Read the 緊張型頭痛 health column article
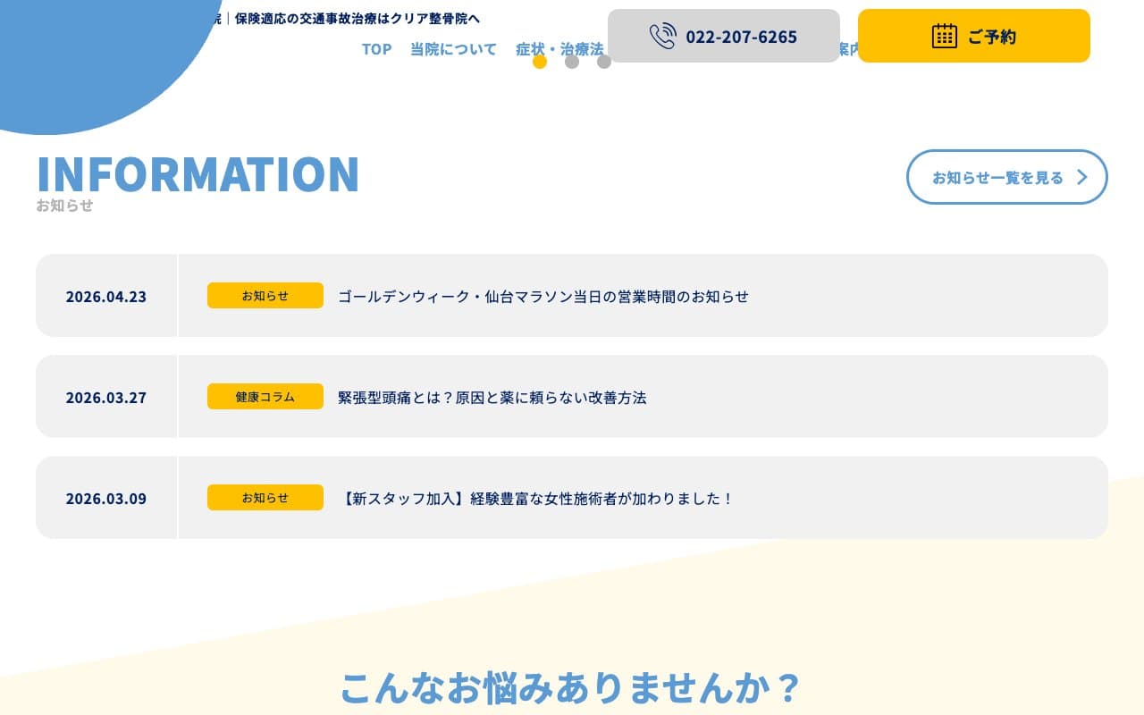Viewport: 1144px width, 715px height. point(492,397)
